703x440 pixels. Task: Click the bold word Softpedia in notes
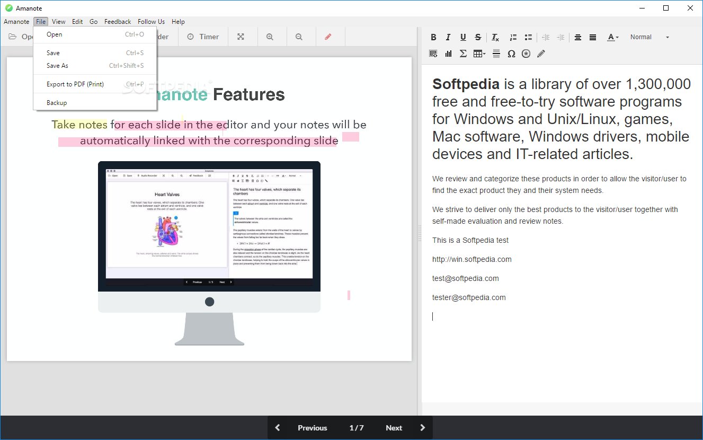click(x=466, y=84)
